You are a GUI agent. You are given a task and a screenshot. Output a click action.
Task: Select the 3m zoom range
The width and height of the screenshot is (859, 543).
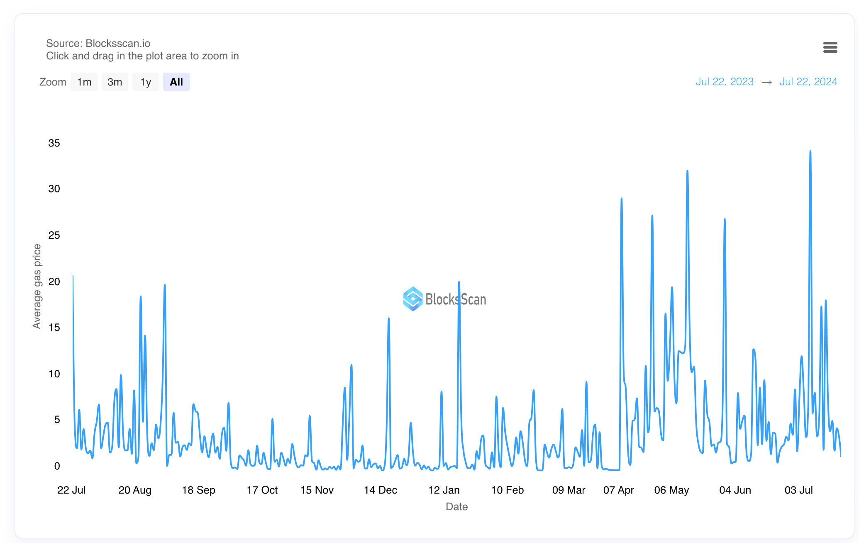tap(115, 82)
